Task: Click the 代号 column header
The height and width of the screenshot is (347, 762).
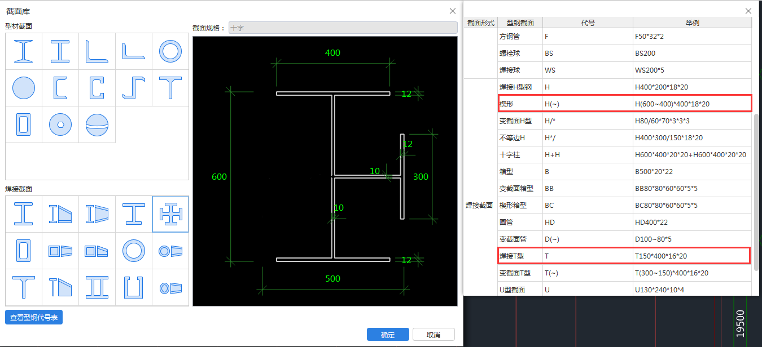Action: (x=588, y=23)
